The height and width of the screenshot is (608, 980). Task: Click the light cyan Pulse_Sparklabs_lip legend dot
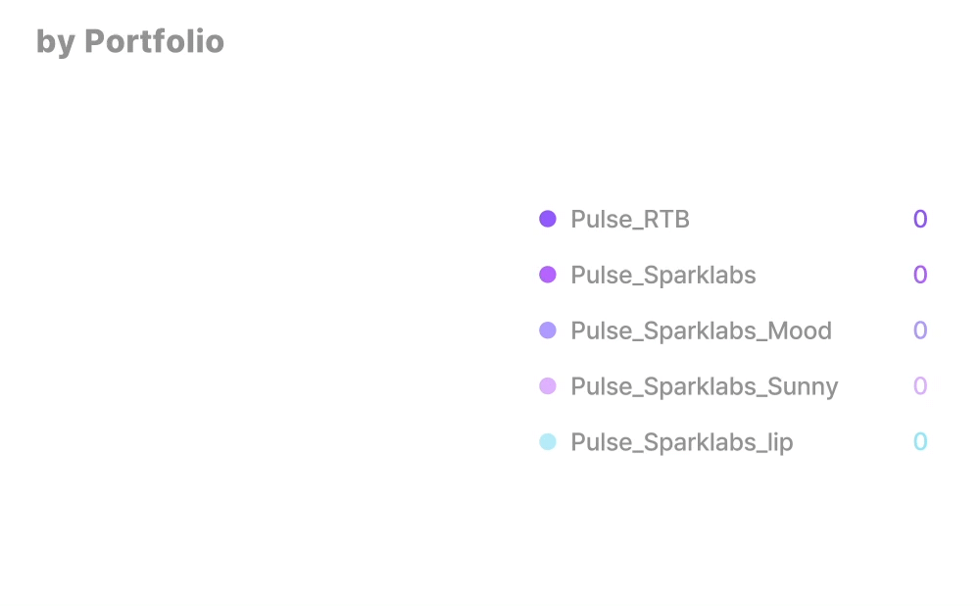tap(548, 441)
